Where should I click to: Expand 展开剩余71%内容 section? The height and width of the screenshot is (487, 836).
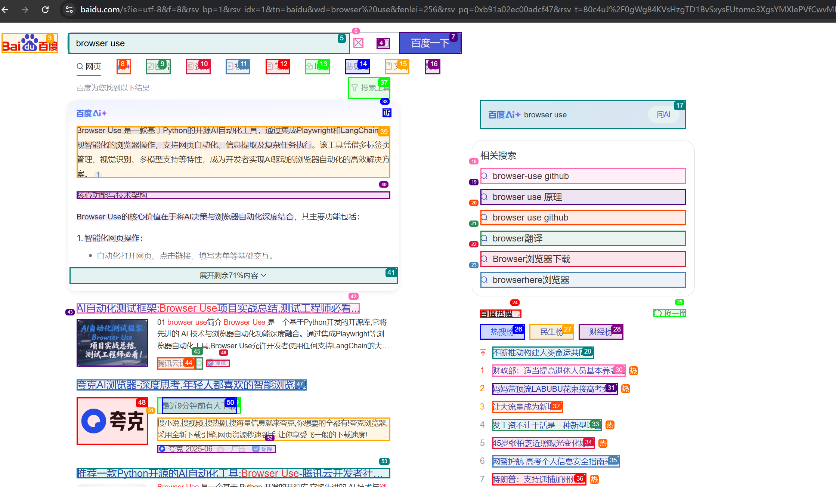coord(233,275)
